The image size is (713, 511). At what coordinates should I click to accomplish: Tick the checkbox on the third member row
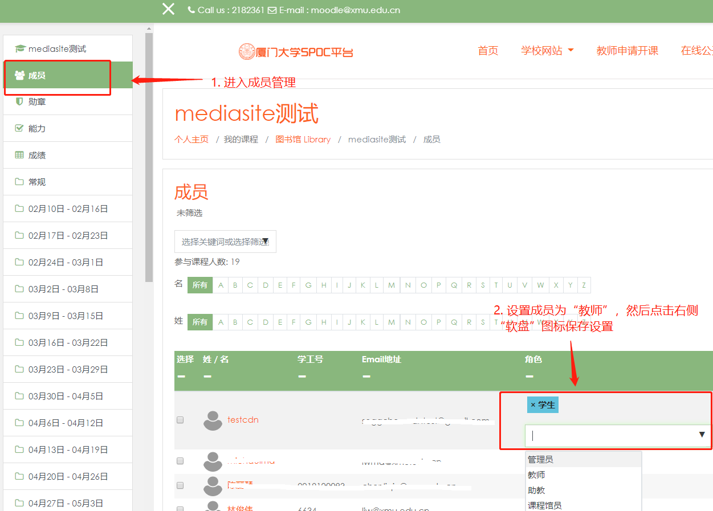click(x=180, y=485)
